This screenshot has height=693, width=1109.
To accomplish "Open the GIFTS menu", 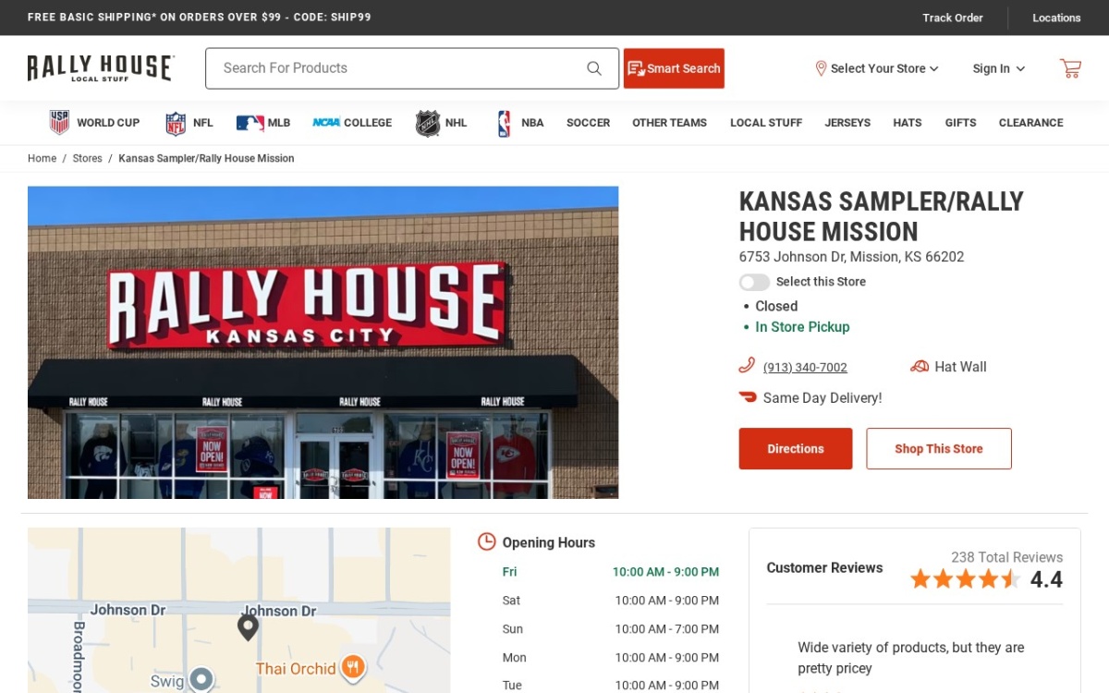I will tap(960, 123).
